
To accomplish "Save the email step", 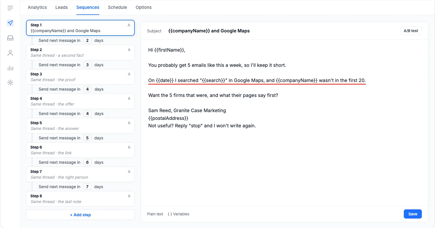I will (413, 214).
